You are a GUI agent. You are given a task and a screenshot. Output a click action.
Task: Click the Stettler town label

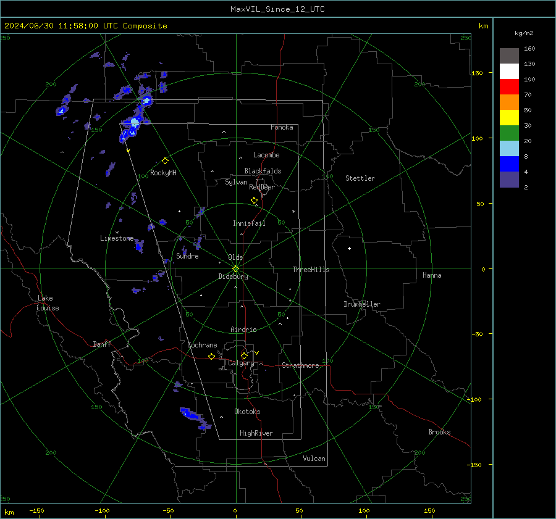click(360, 178)
